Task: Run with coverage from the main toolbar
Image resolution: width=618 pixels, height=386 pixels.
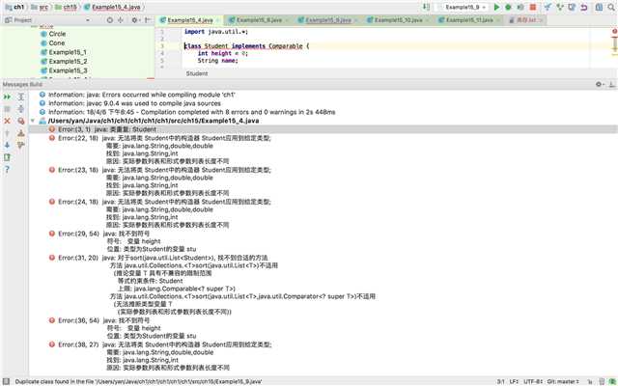Action: tap(520, 7)
